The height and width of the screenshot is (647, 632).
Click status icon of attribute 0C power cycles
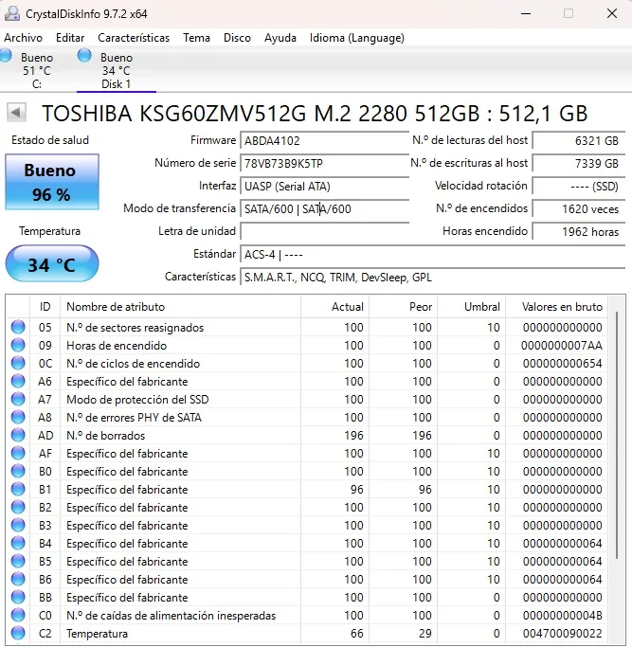point(18,363)
